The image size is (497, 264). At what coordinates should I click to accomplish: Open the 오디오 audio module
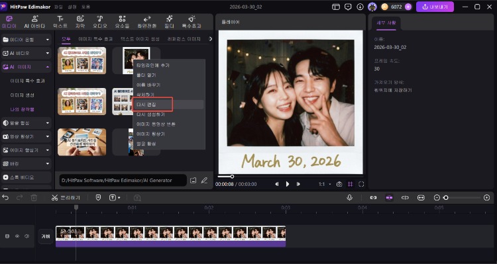coord(100,22)
